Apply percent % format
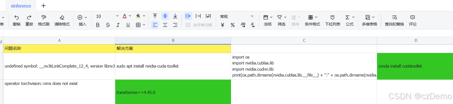453x104 pixels. pos(233,25)
